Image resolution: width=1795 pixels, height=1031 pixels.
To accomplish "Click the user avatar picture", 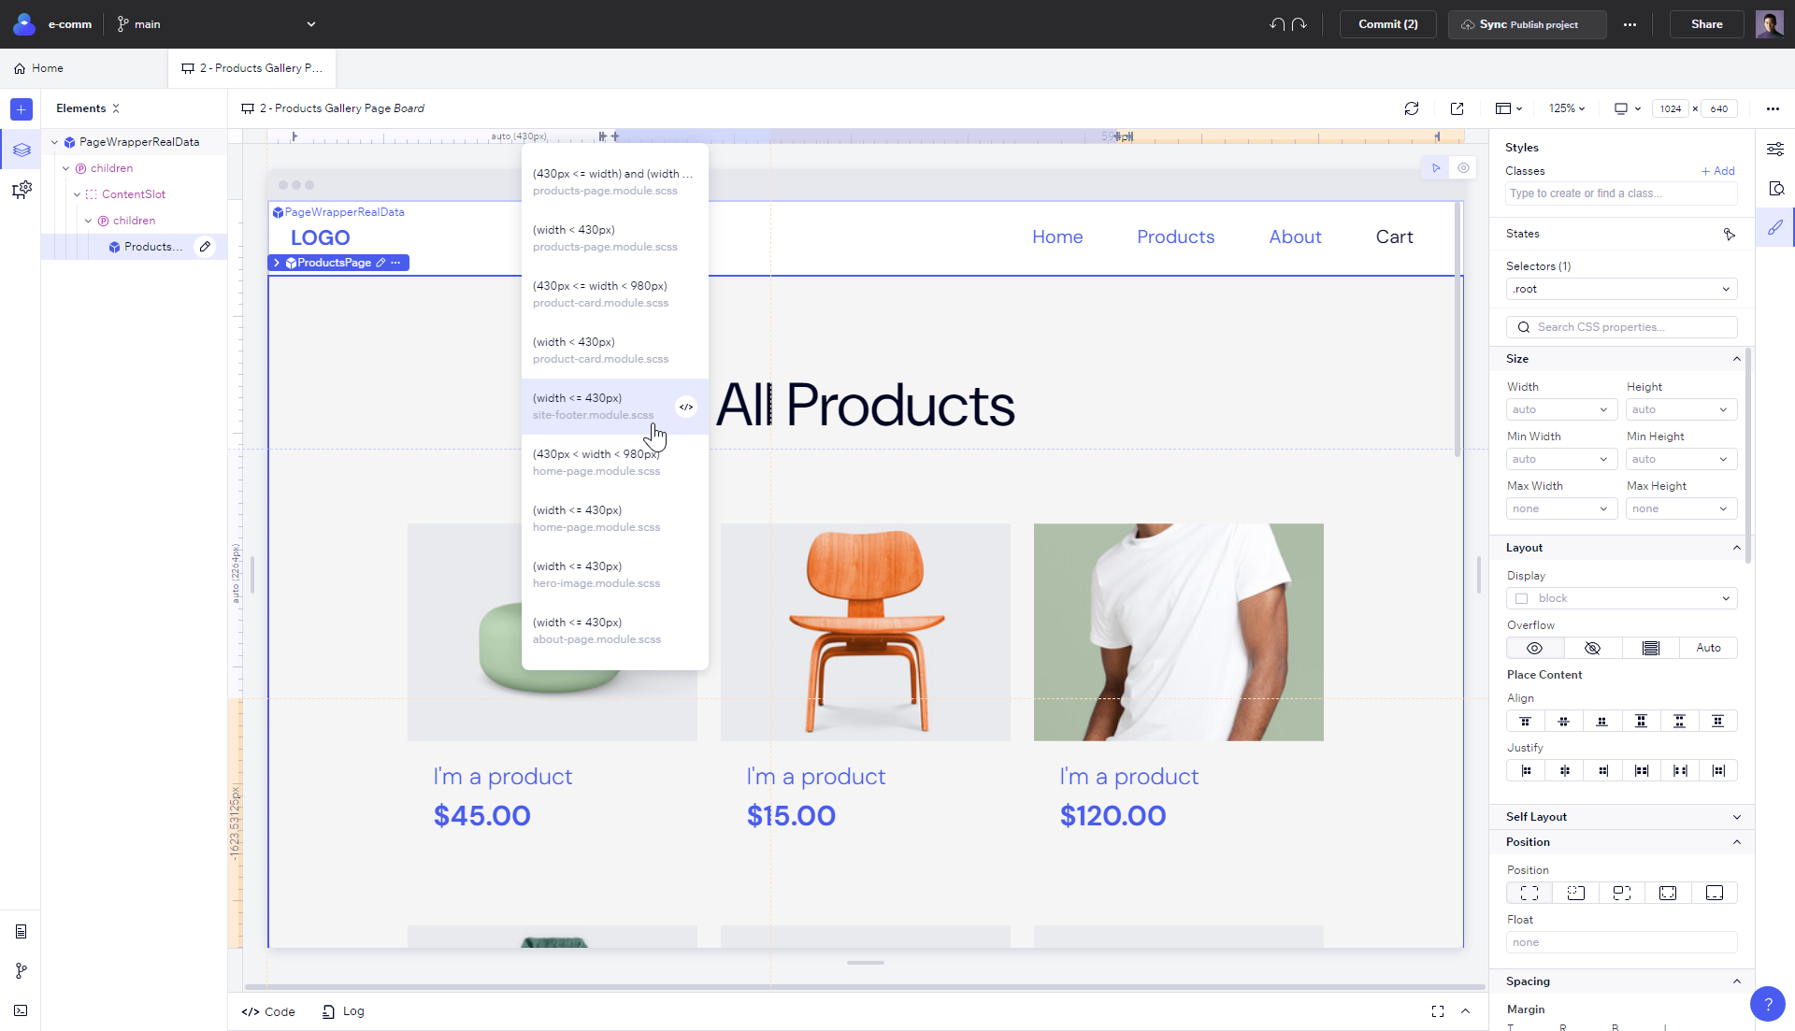I will 1769,24.
